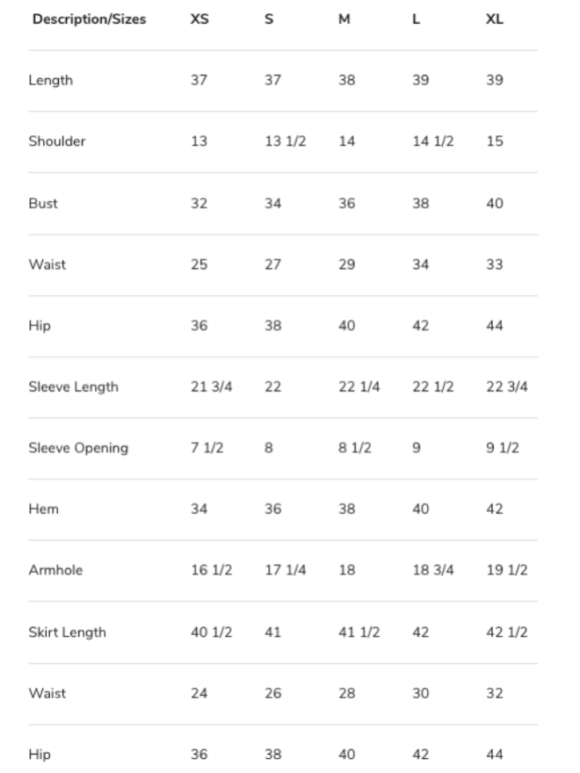This screenshot has width=580, height=773.
Task: Select the XS size column header
Action: click(199, 19)
